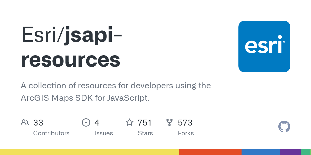Toggle the star count for the repository
The image size is (311, 155).
tap(144, 123)
